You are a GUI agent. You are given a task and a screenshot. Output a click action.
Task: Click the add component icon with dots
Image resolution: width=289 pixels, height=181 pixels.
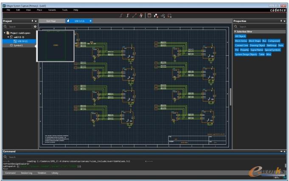[x=156, y=15]
